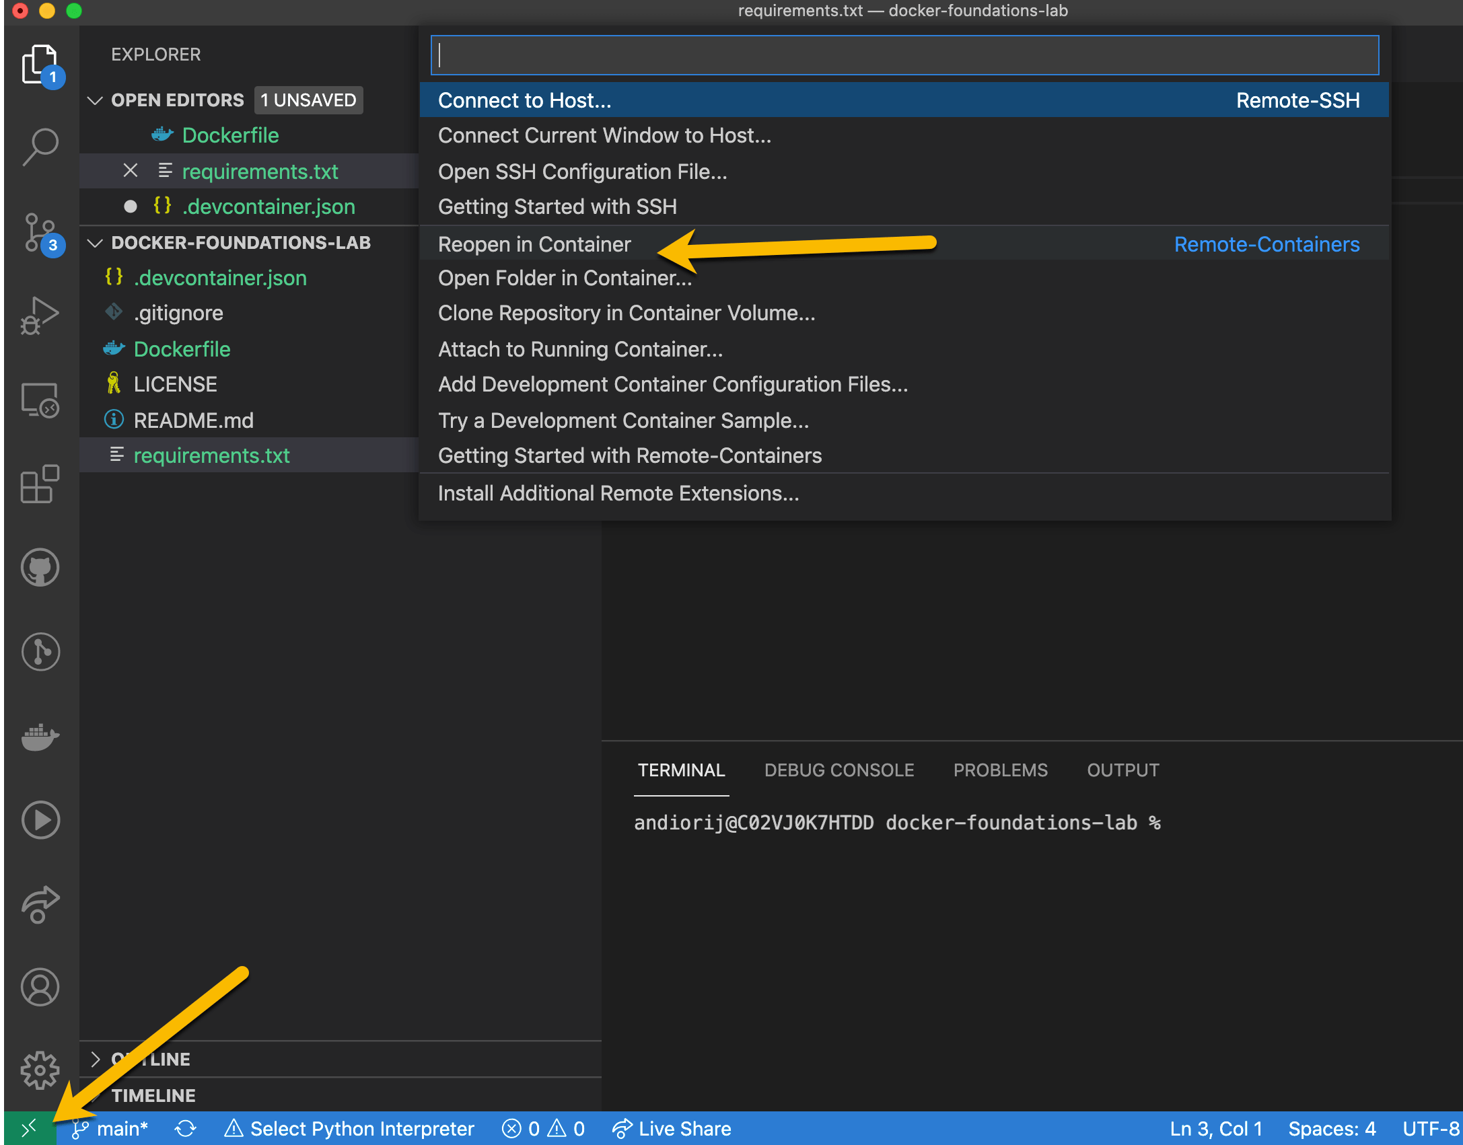Click the command palette input field
The image size is (1463, 1145).
tap(904, 55)
